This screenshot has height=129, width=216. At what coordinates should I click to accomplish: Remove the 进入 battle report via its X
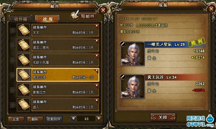click(x=97, y=100)
